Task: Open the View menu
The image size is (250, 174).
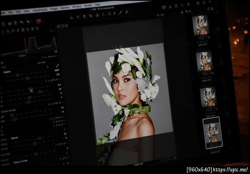Action: coord(27,11)
